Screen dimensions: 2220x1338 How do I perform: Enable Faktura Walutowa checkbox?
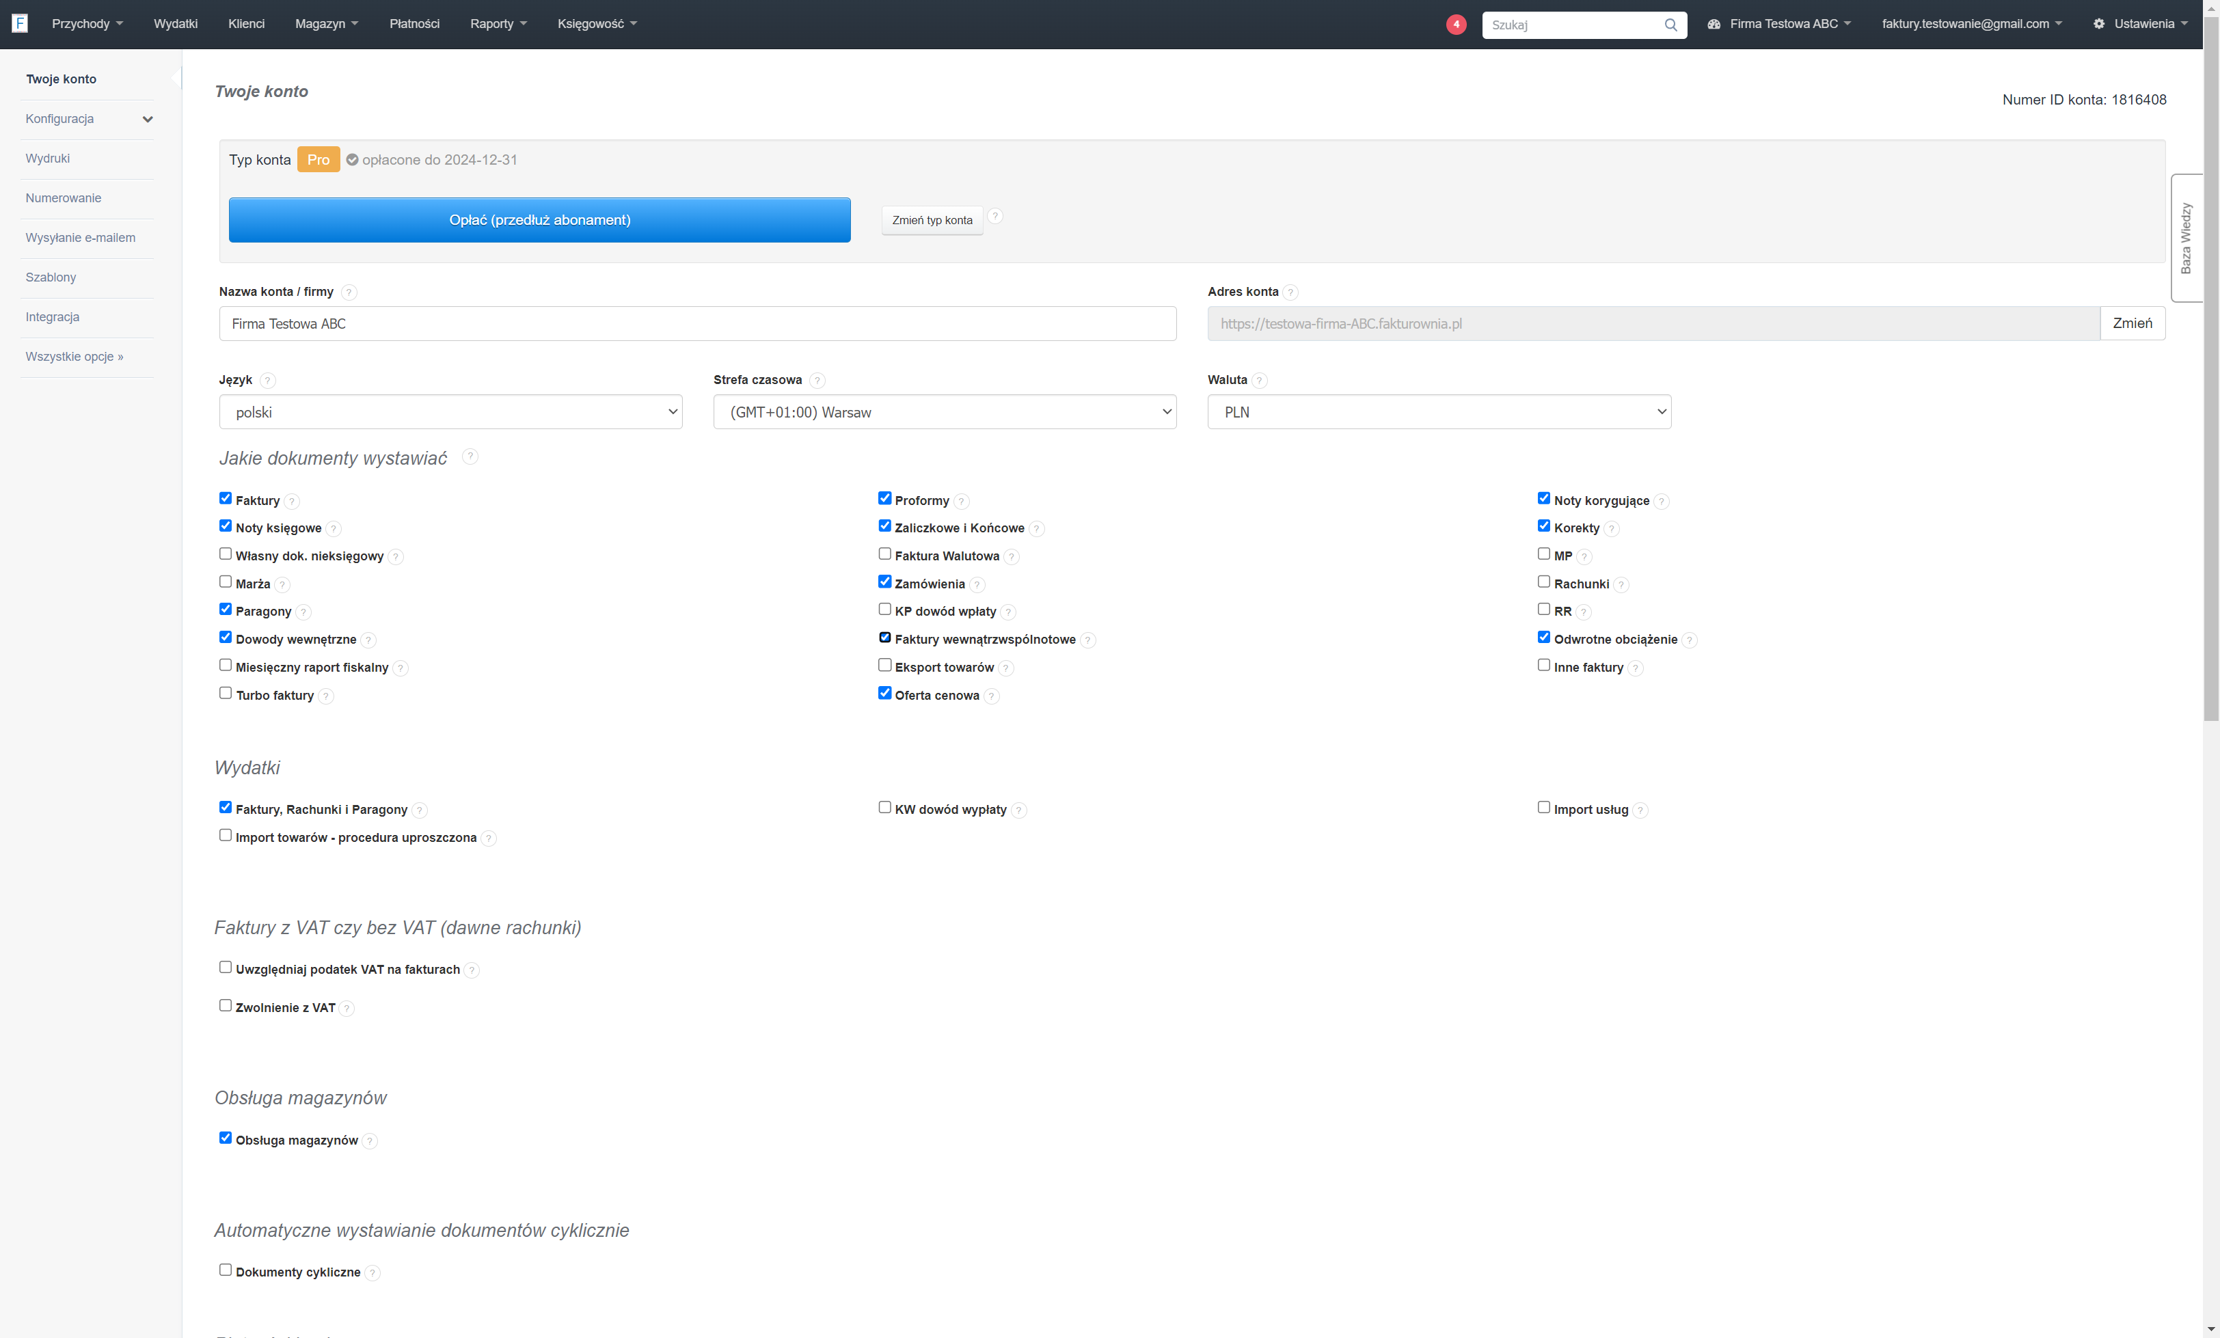pos(884,554)
